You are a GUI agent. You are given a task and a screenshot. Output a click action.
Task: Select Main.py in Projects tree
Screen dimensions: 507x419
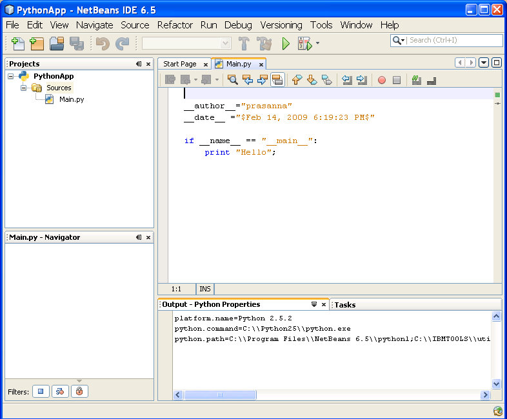72,99
